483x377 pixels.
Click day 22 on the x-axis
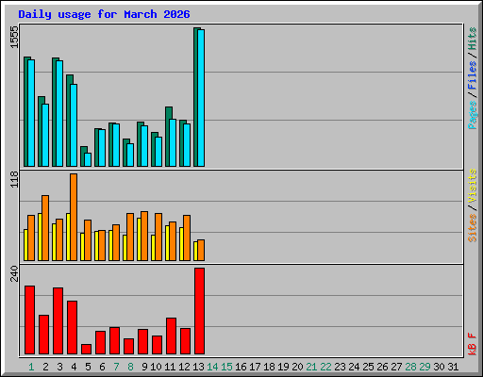pyautogui.click(x=325, y=367)
